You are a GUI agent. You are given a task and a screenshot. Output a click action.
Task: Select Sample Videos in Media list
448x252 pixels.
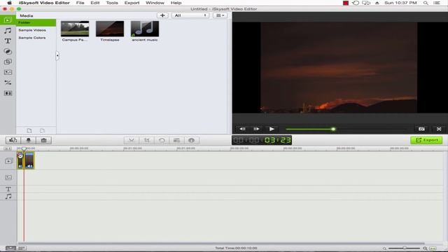pyautogui.click(x=32, y=30)
